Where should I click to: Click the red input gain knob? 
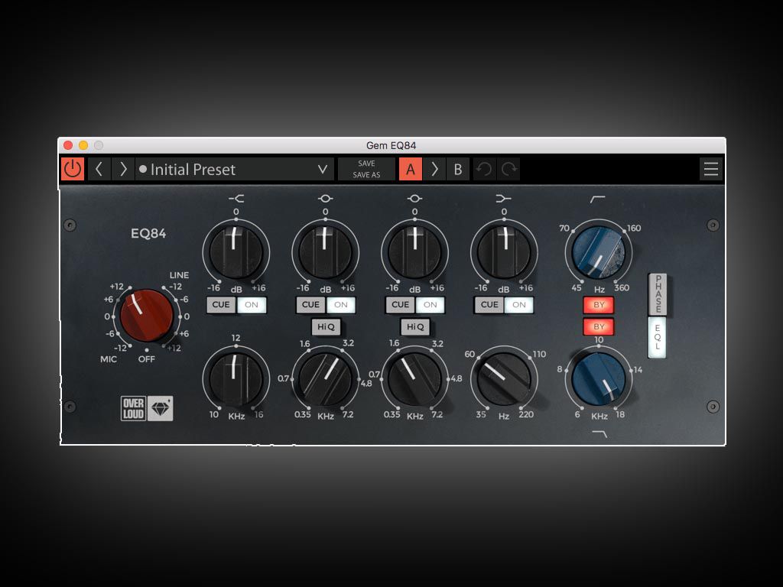pos(146,316)
